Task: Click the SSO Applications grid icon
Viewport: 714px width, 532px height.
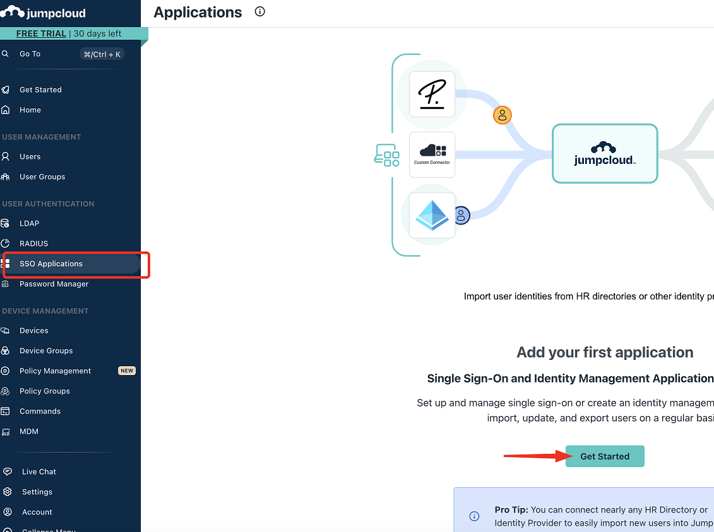Action: click(x=6, y=263)
